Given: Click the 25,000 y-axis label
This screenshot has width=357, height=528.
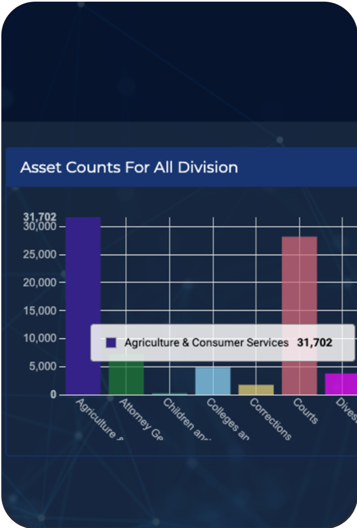Looking at the screenshot, I should [40, 255].
